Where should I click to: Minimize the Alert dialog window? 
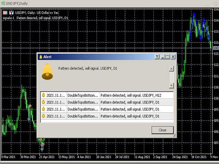(x=163, y=57)
